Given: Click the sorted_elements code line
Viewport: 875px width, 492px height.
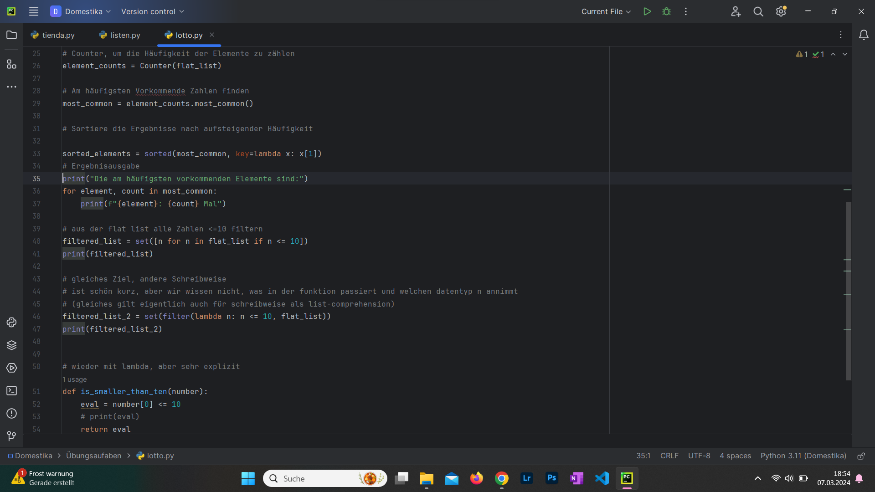Looking at the screenshot, I should 192,154.
